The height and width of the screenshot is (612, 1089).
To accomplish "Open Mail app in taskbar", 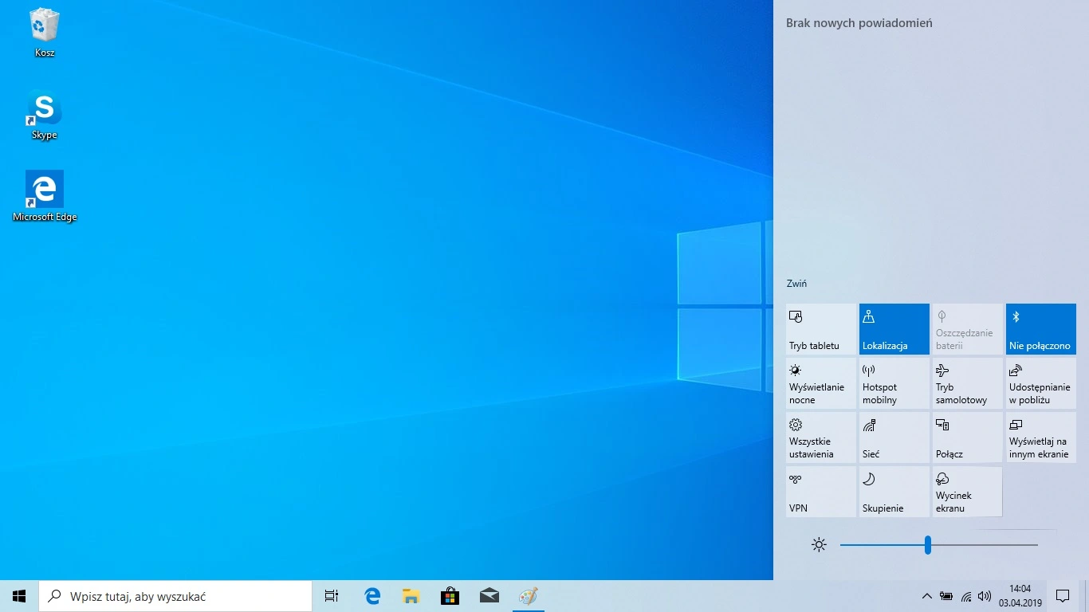I will click(x=489, y=596).
